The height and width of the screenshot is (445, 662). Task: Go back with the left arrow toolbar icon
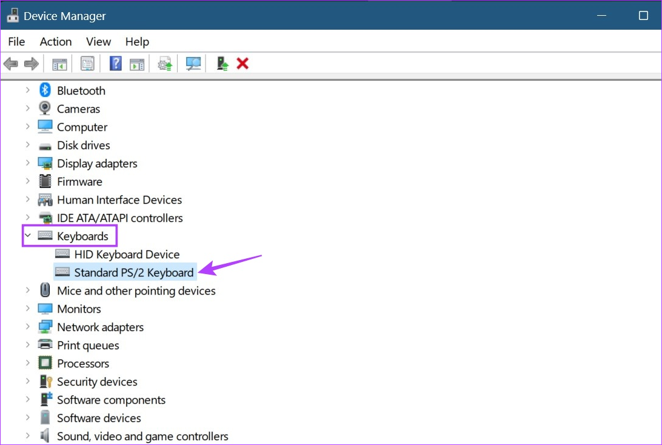pos(10,64)
